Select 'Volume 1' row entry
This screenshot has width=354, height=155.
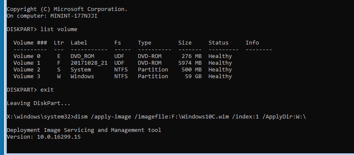pos(26,63)
